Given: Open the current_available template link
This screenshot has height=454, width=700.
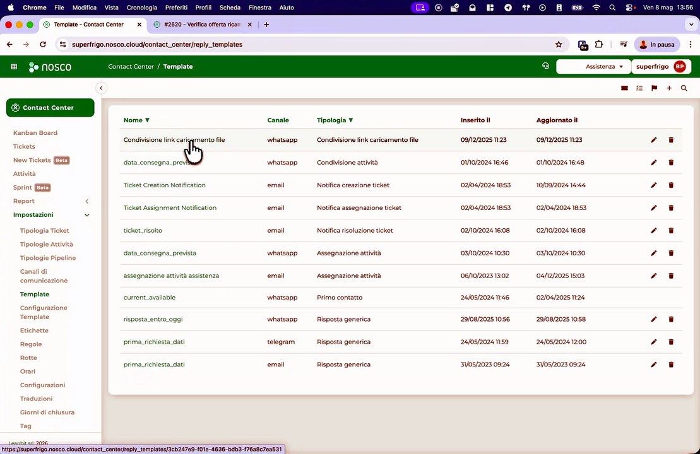Looking at the screenshot, I should click(x=150, y=298).
